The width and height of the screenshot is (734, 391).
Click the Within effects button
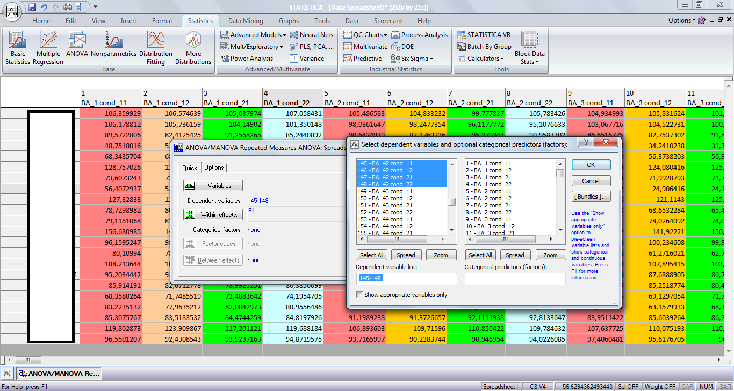(213, 215)
